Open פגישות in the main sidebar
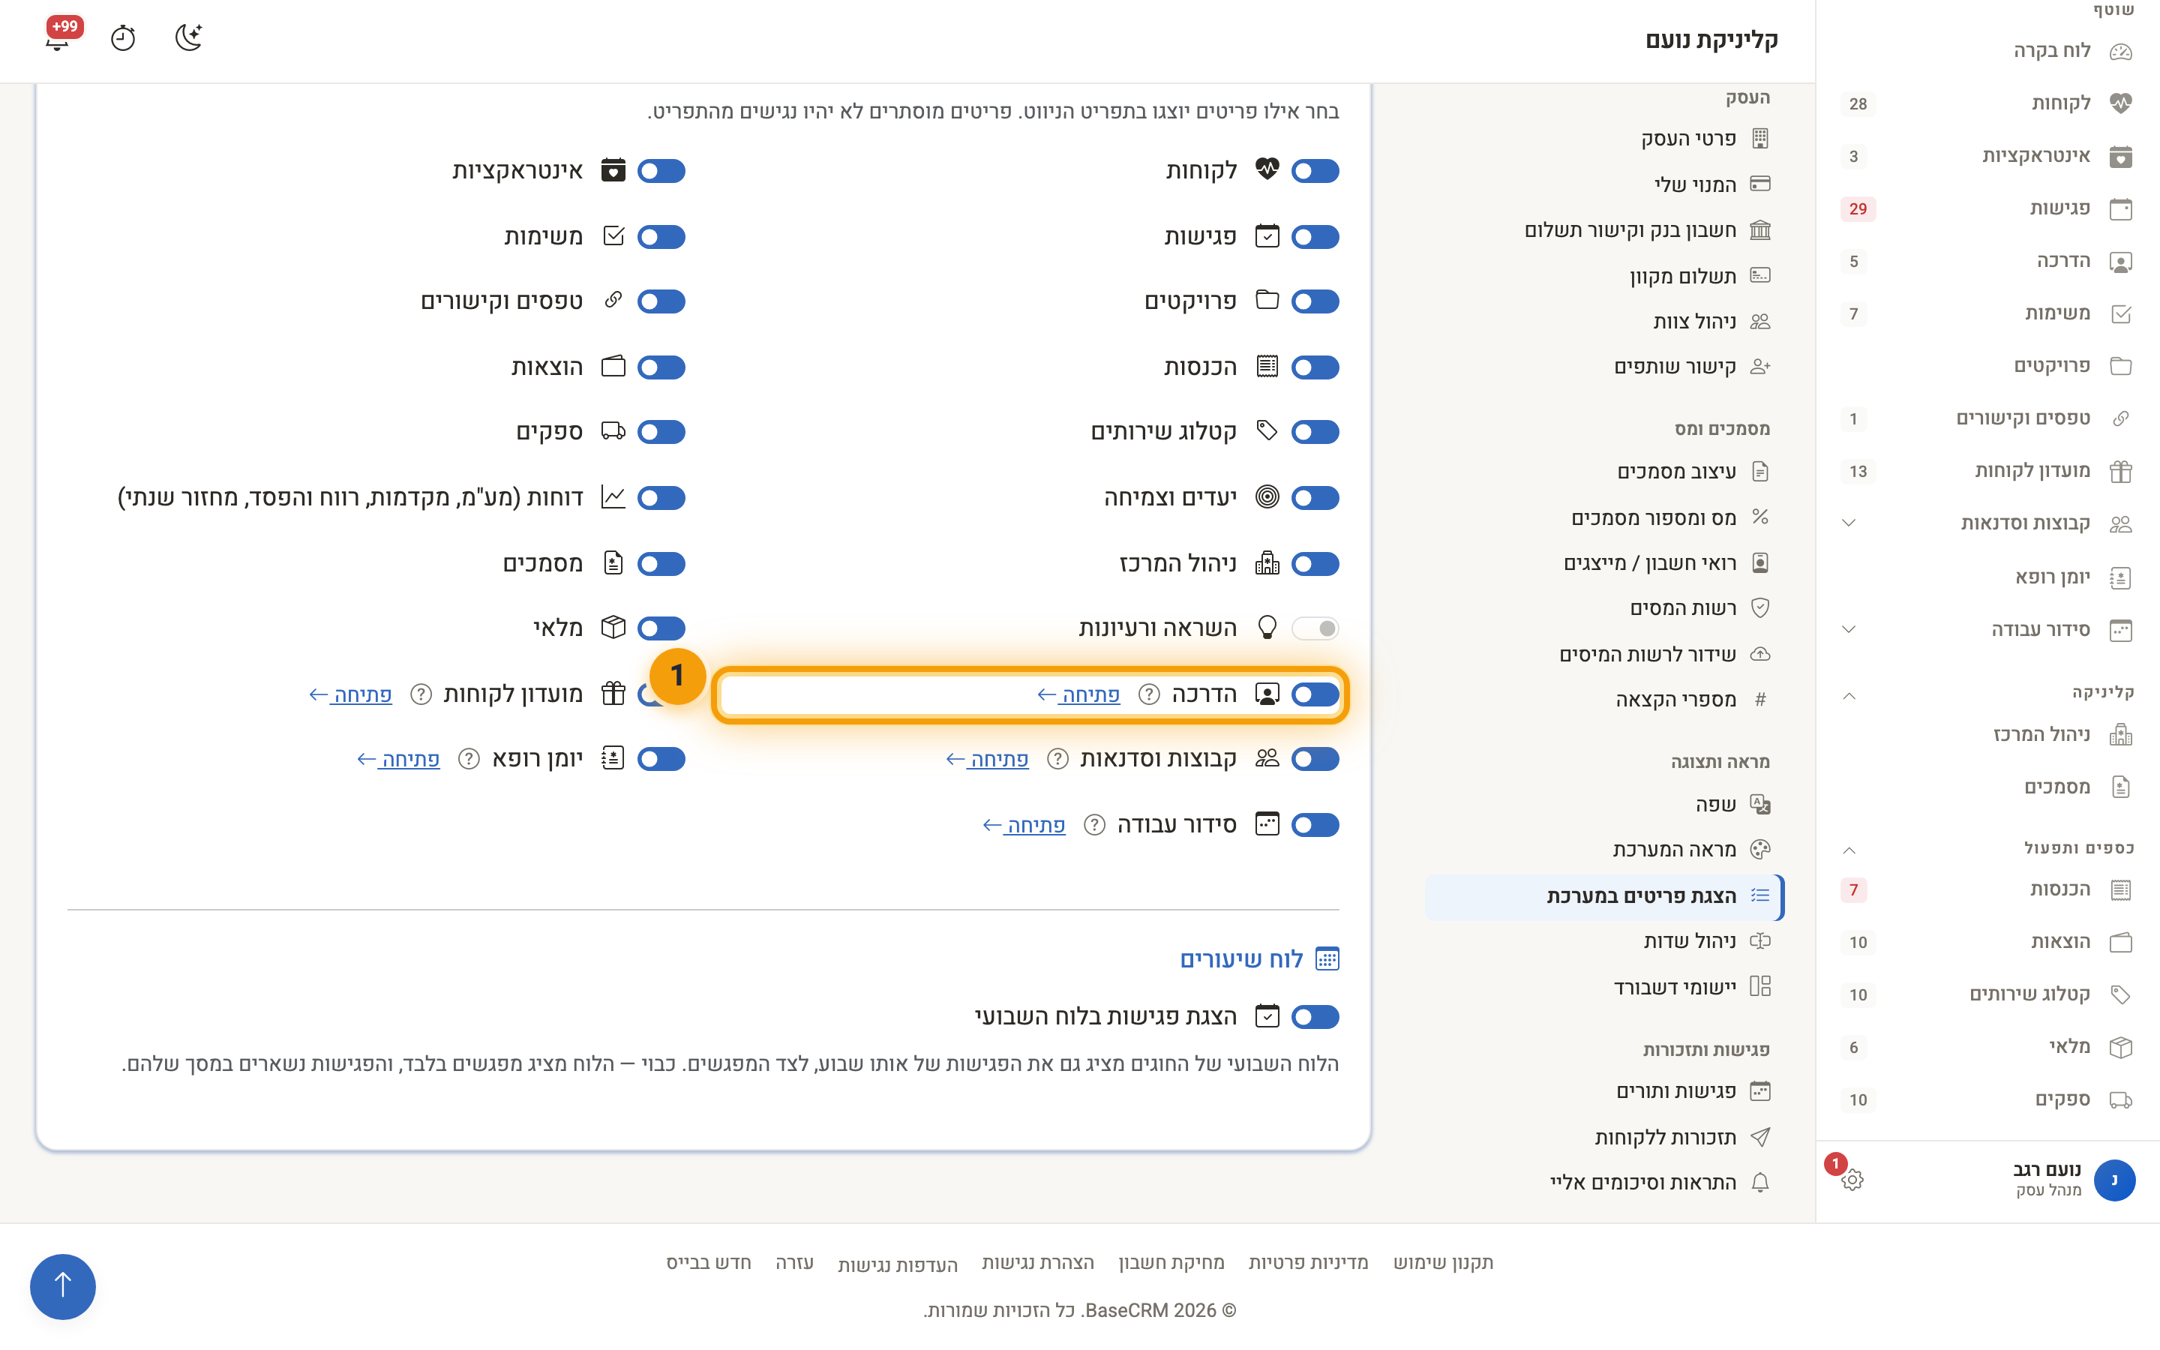Screen dimensions: 2160x1350 (1989, 208)
